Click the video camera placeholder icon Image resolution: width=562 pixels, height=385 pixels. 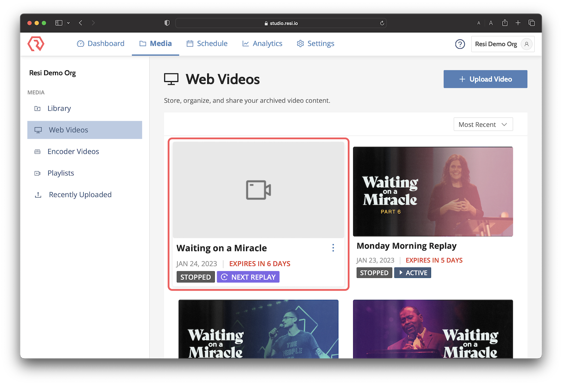(x=259, y=190)
